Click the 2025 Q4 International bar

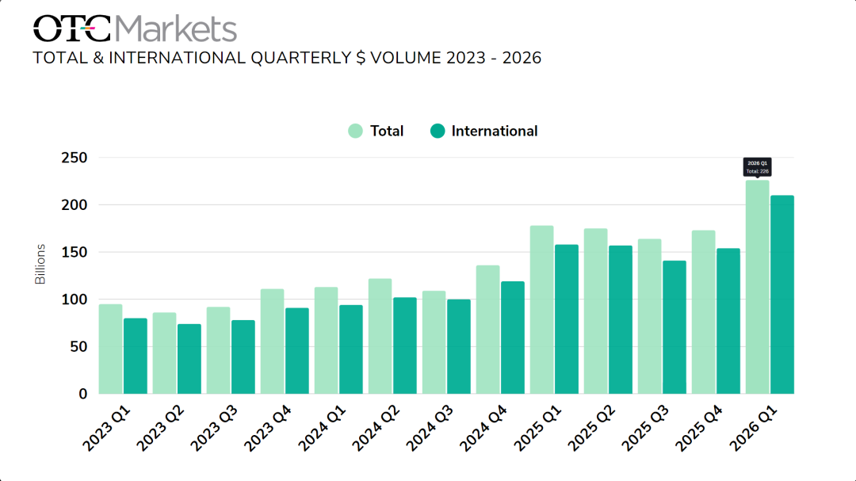728,321
